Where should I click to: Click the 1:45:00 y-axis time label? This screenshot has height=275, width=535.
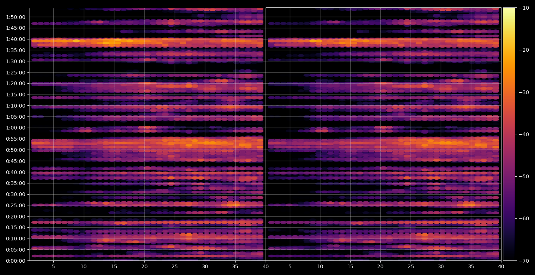tap(16, 28)
